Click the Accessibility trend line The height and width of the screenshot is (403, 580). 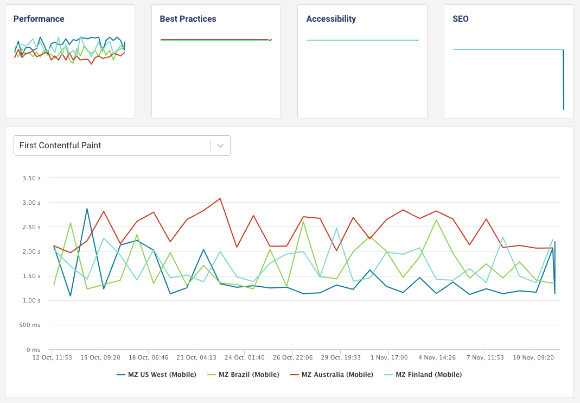coord(362,40)
